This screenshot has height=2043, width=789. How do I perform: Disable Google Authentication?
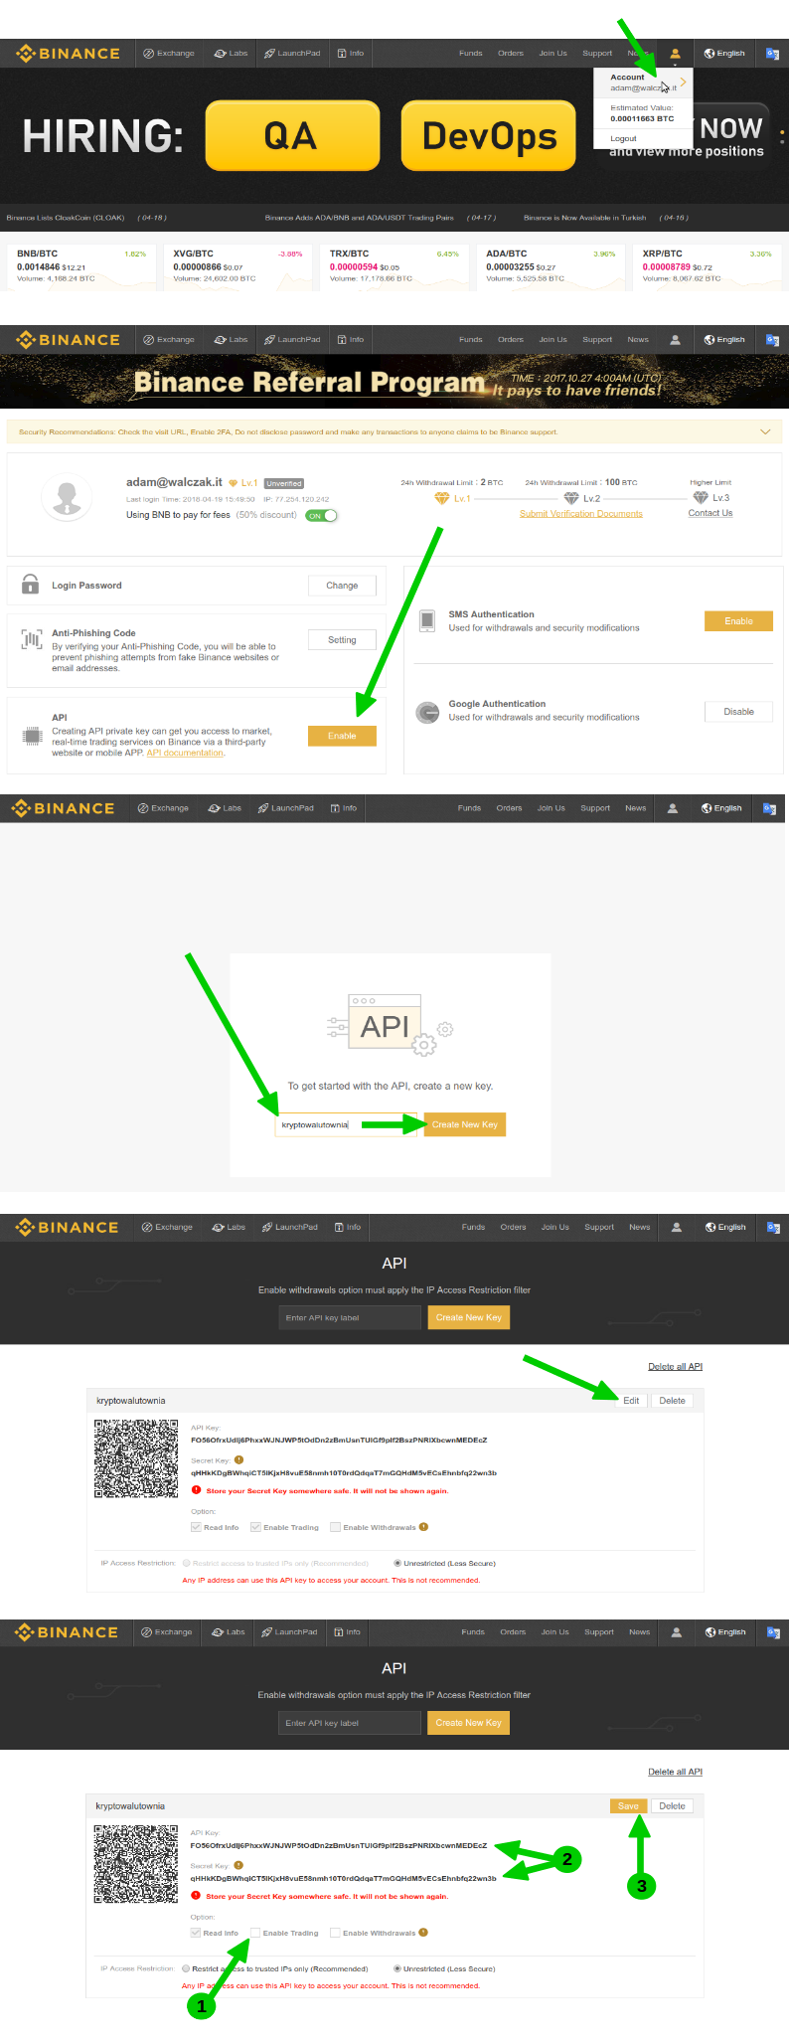[738, 712]
